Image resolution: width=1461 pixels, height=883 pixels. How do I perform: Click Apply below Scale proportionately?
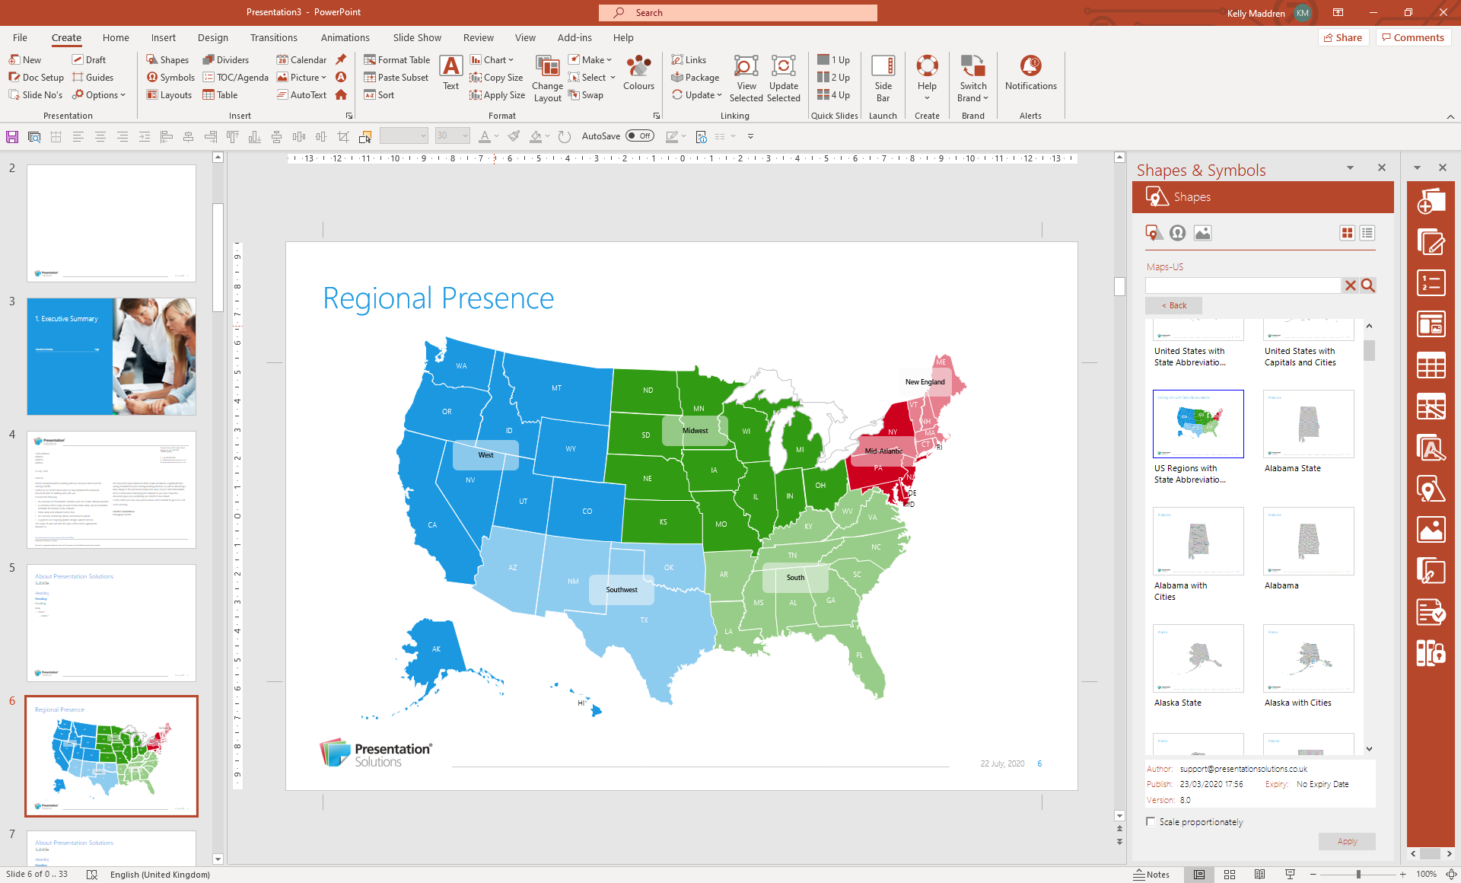1347,841
